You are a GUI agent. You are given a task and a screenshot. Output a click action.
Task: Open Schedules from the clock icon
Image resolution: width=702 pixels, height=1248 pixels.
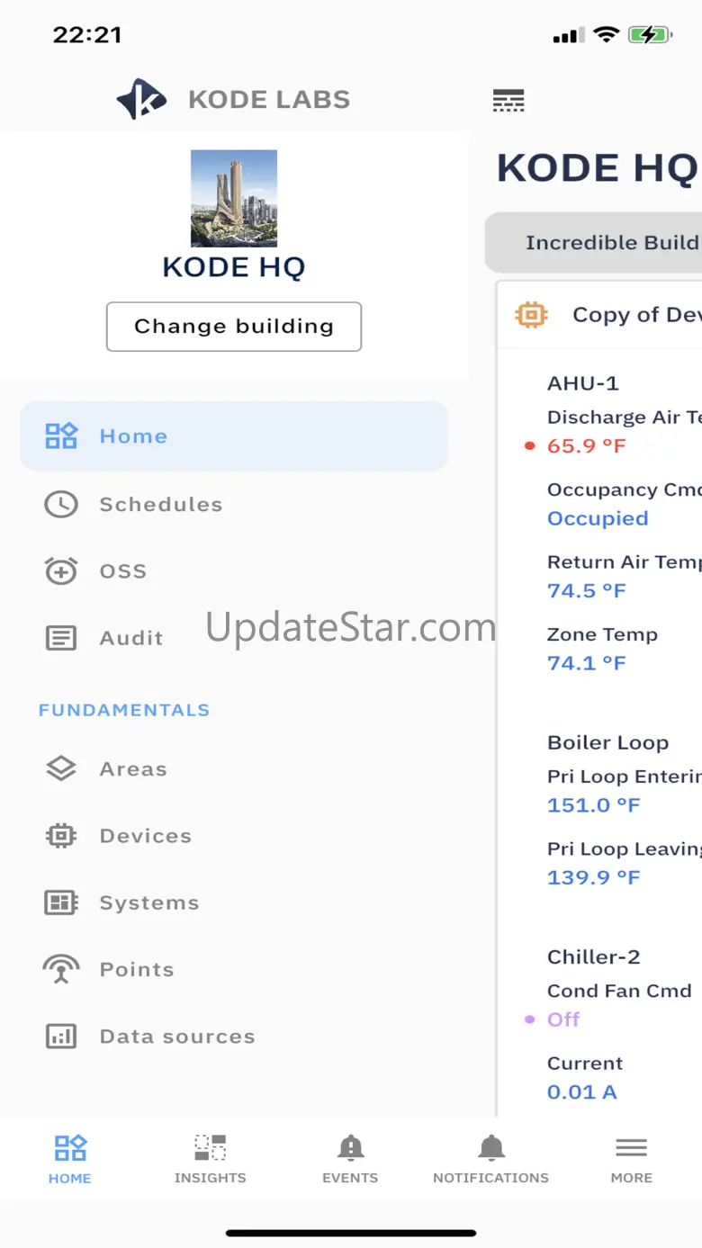(61, 504)
